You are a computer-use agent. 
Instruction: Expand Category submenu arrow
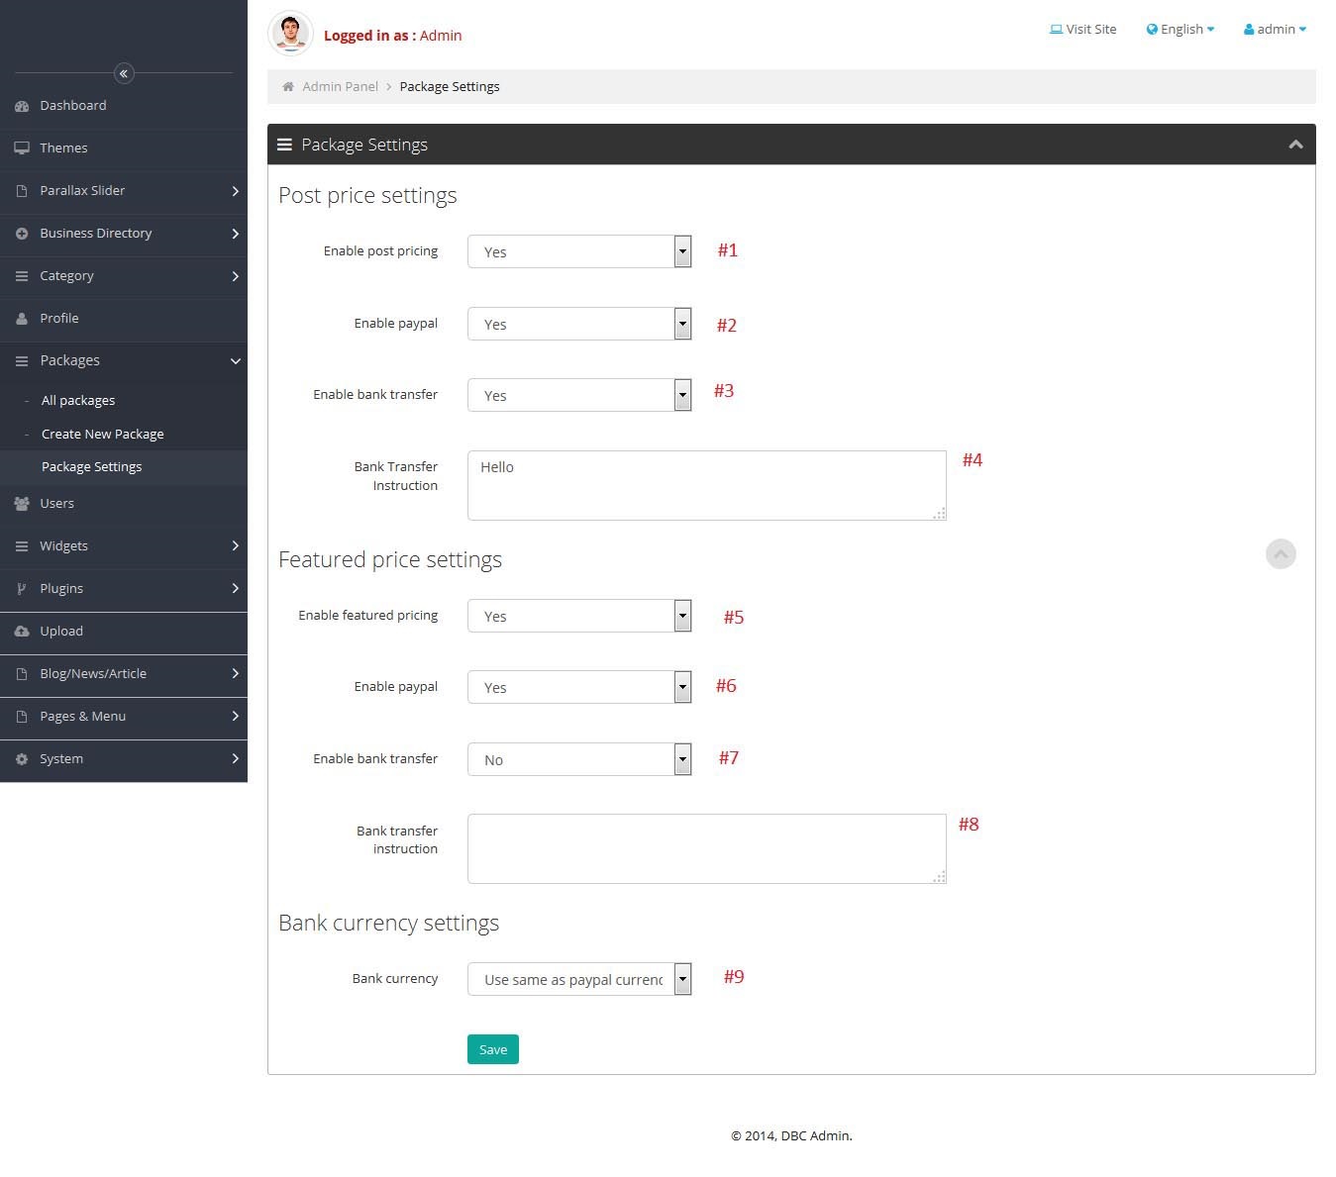tap(235, 276)
